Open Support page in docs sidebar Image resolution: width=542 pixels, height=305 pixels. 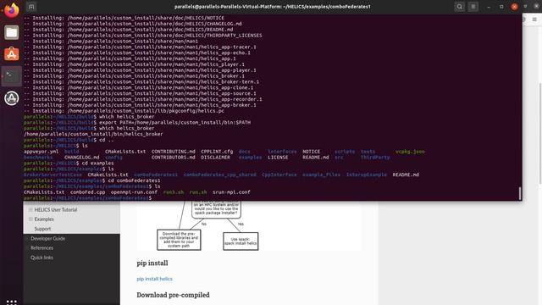42,229
